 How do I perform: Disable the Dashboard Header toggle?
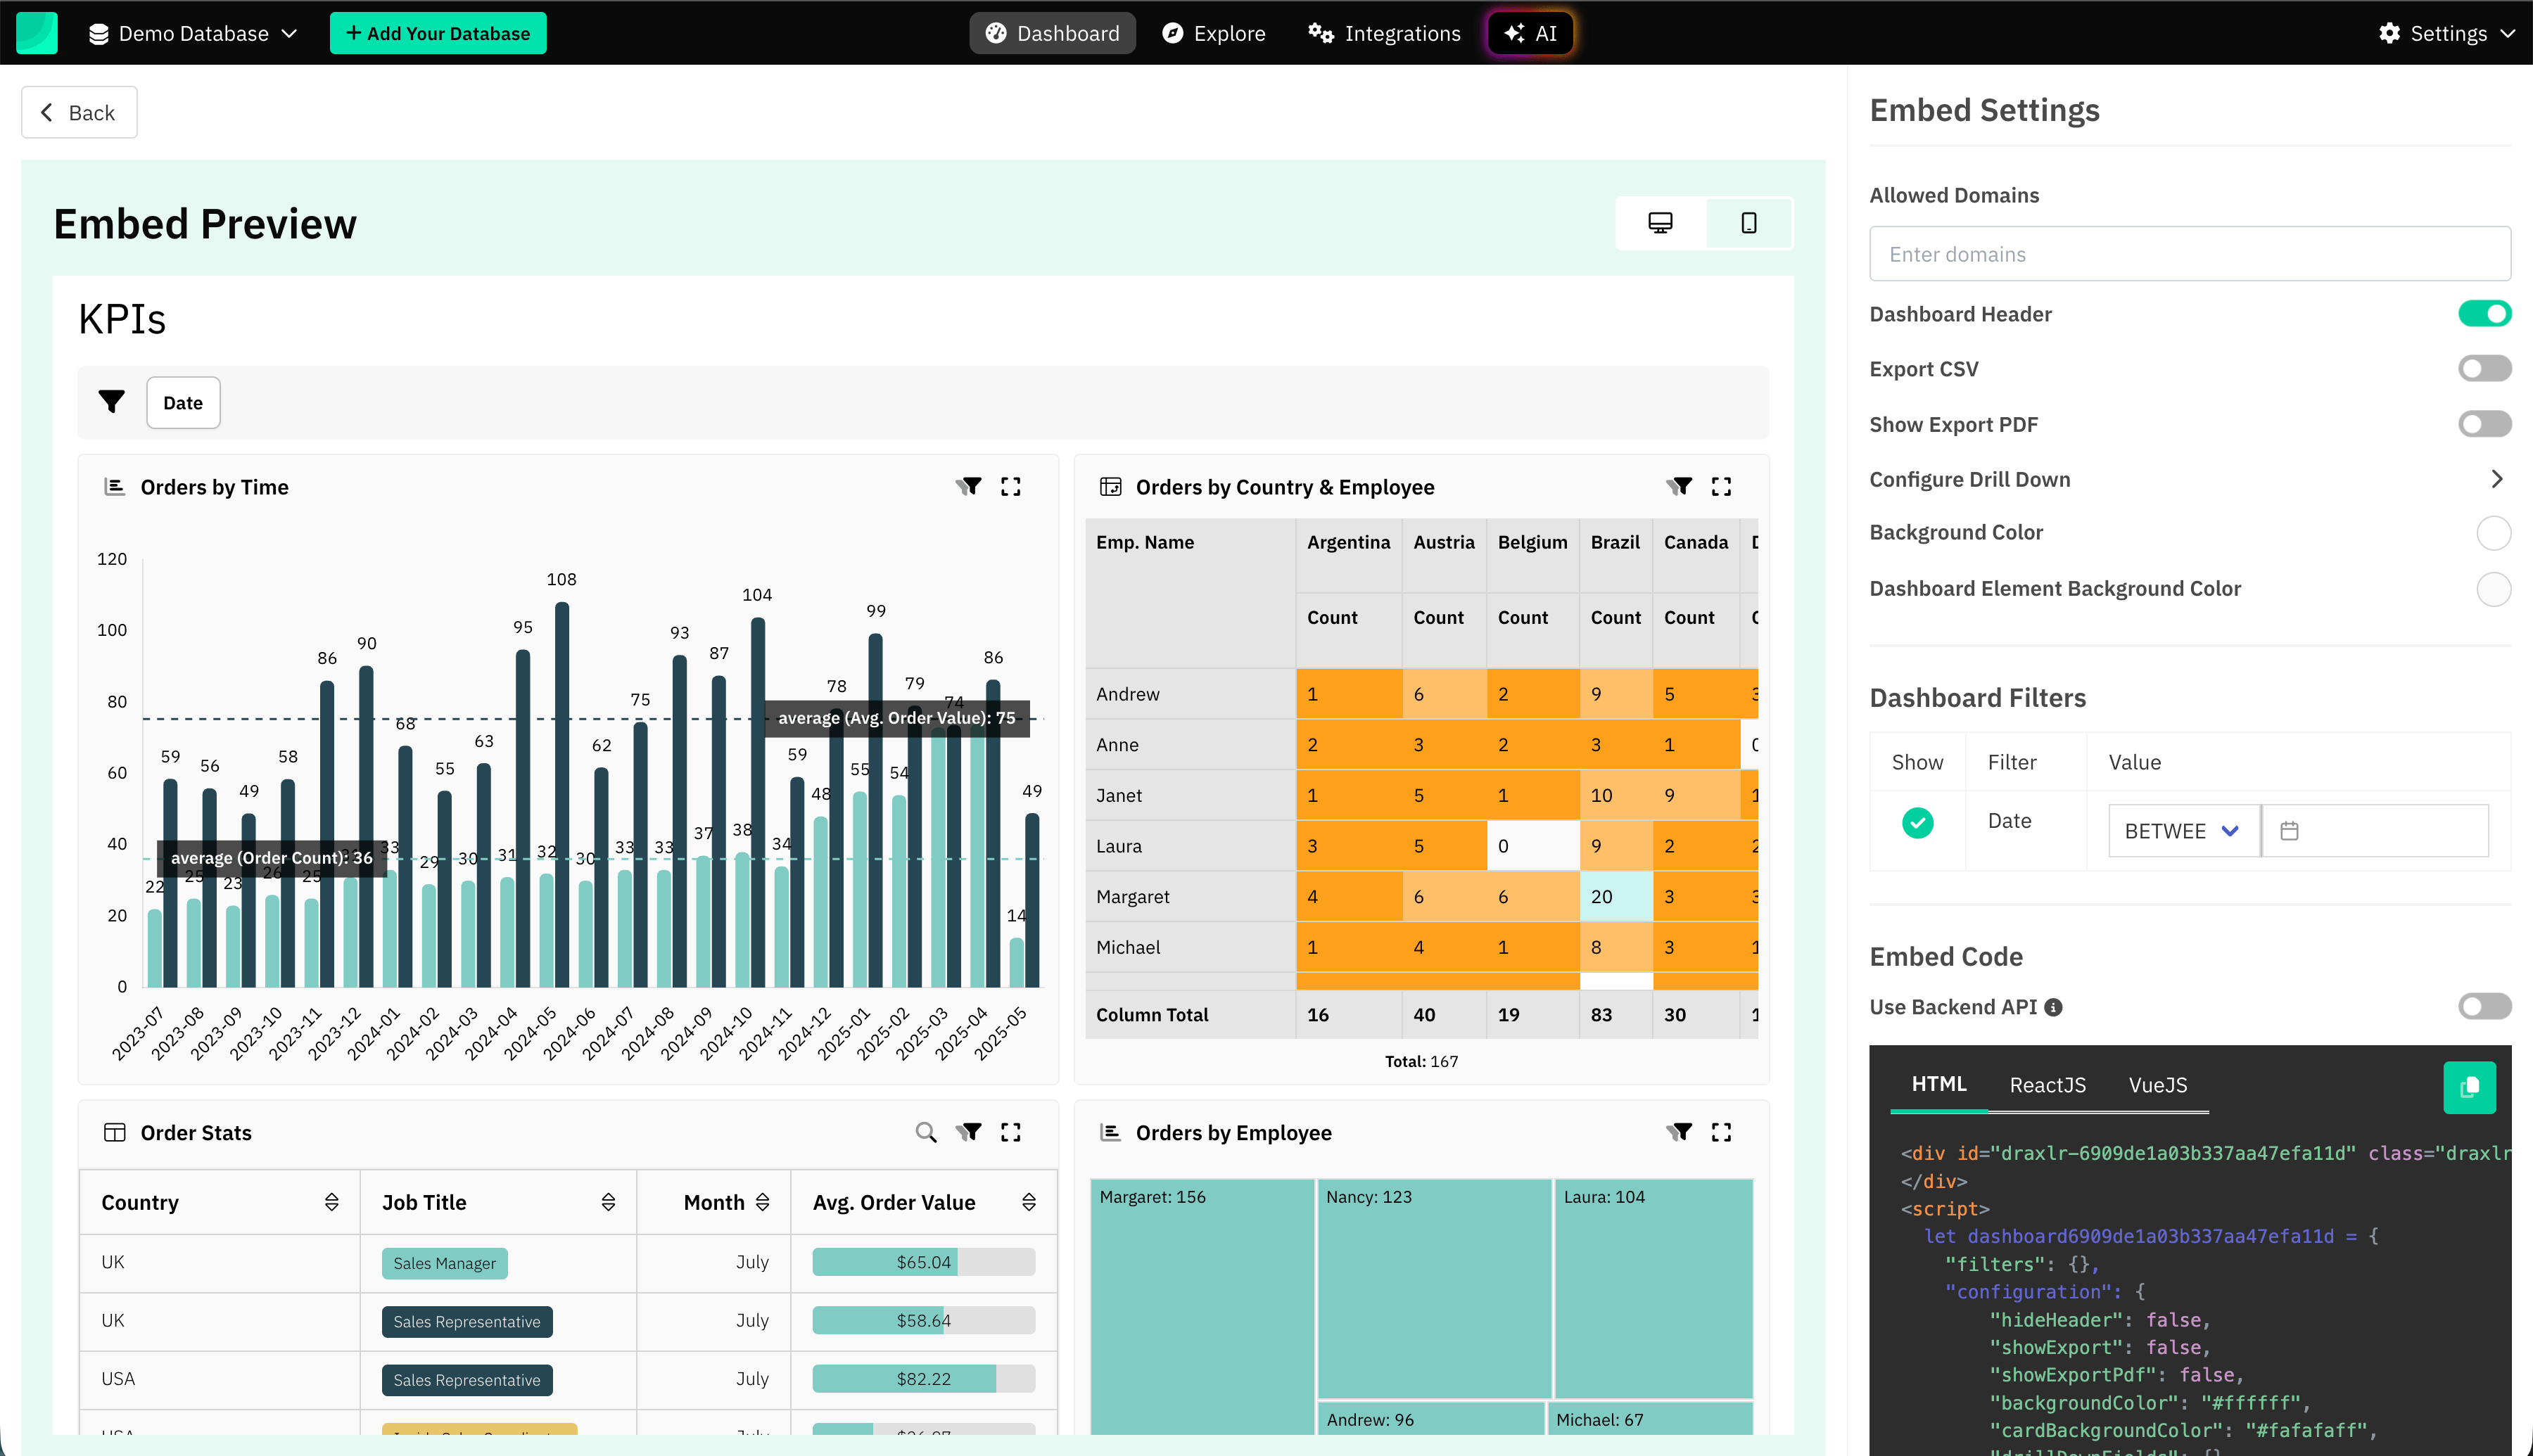(2485, 313)
